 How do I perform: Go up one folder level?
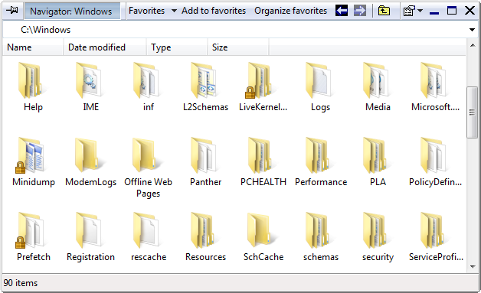click(x=384, y=11)
